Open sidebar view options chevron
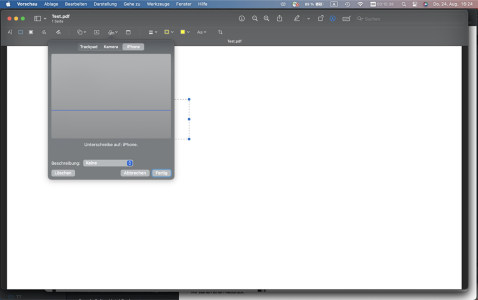478x300 pixels. 45,19
